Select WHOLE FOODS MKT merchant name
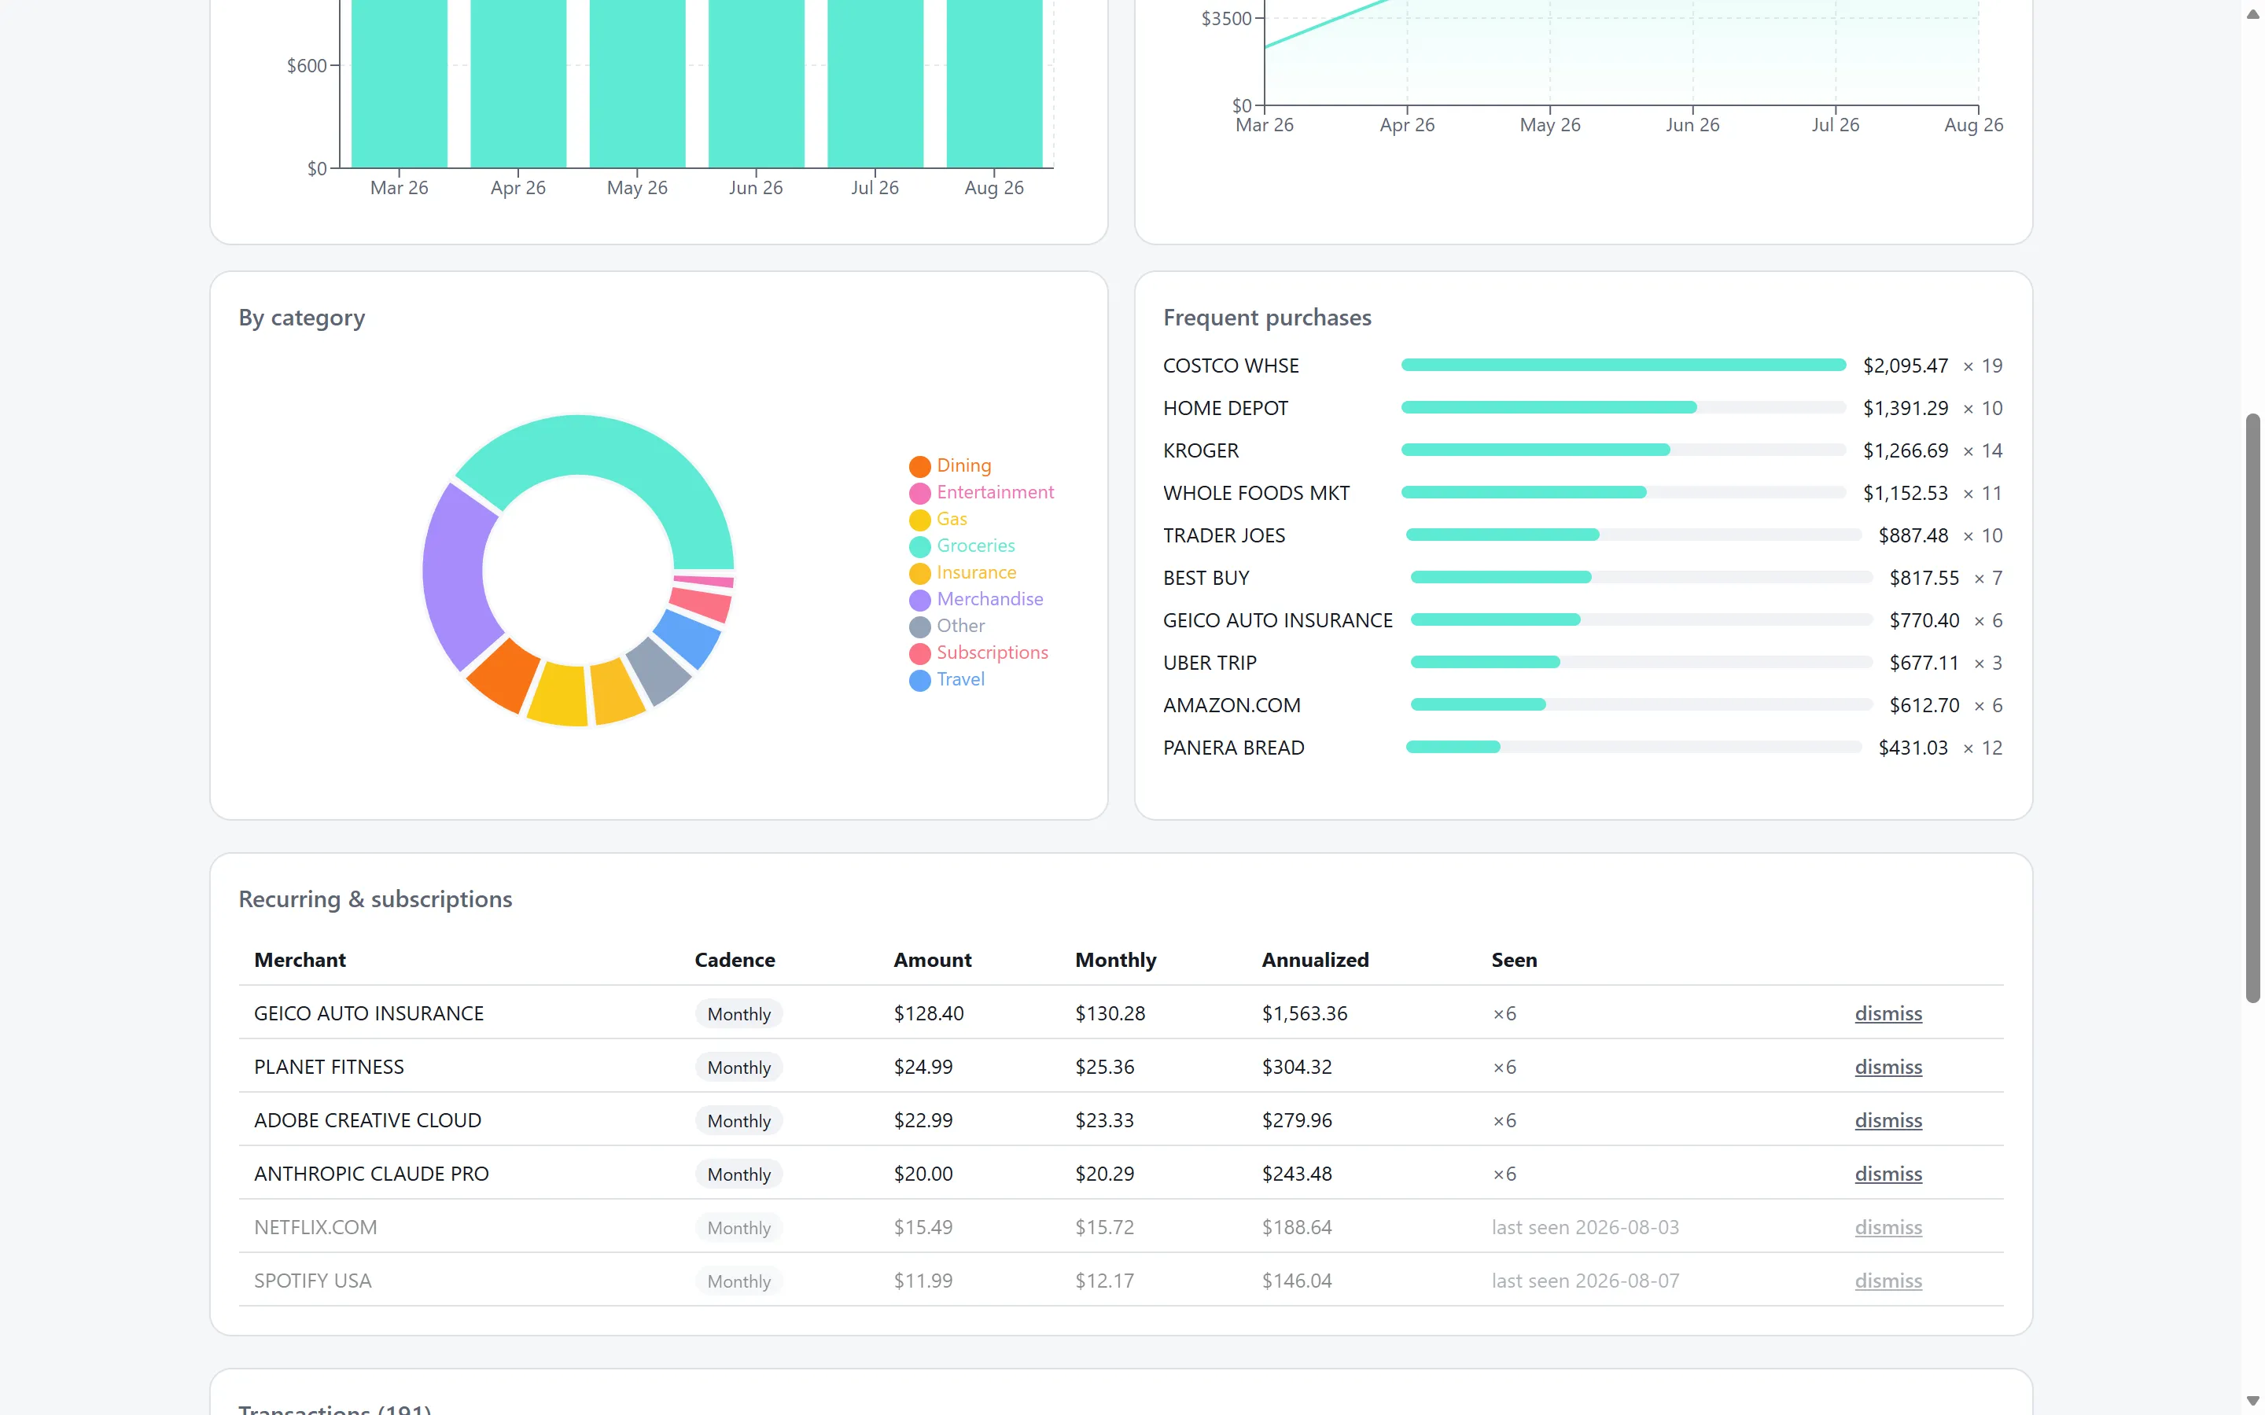This screenshot has width=2265, height=1415. (1256, 493)
